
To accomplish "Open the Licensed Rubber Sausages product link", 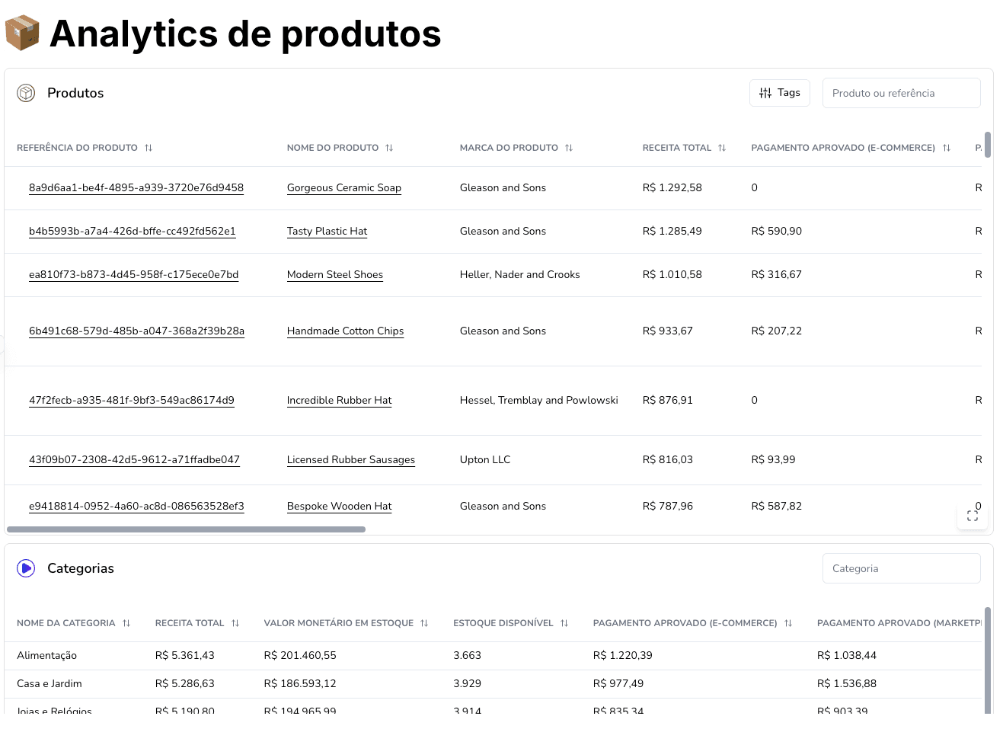I will coord(351,460).
